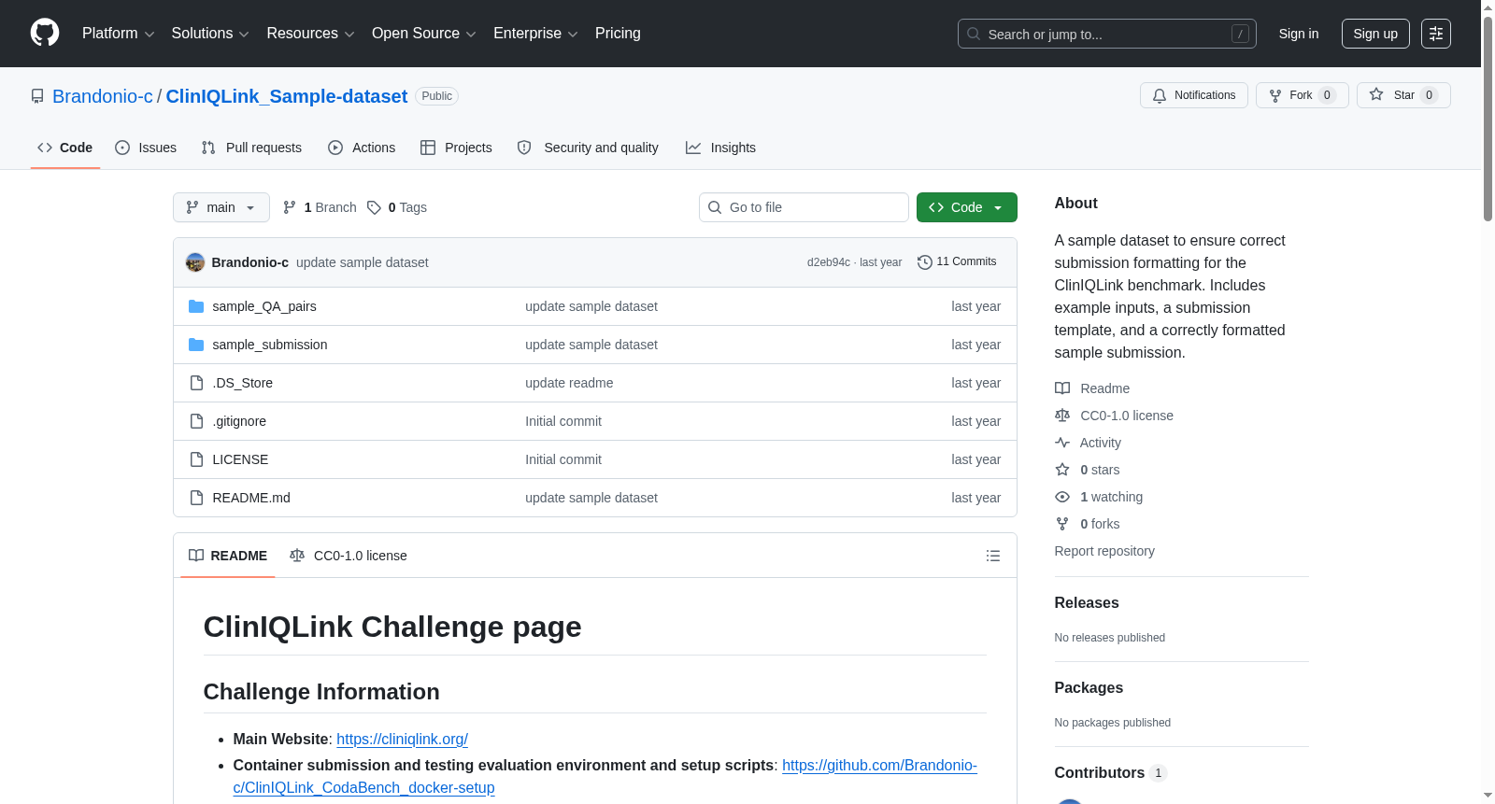Open the green Code dropdown button

point(966,207)
